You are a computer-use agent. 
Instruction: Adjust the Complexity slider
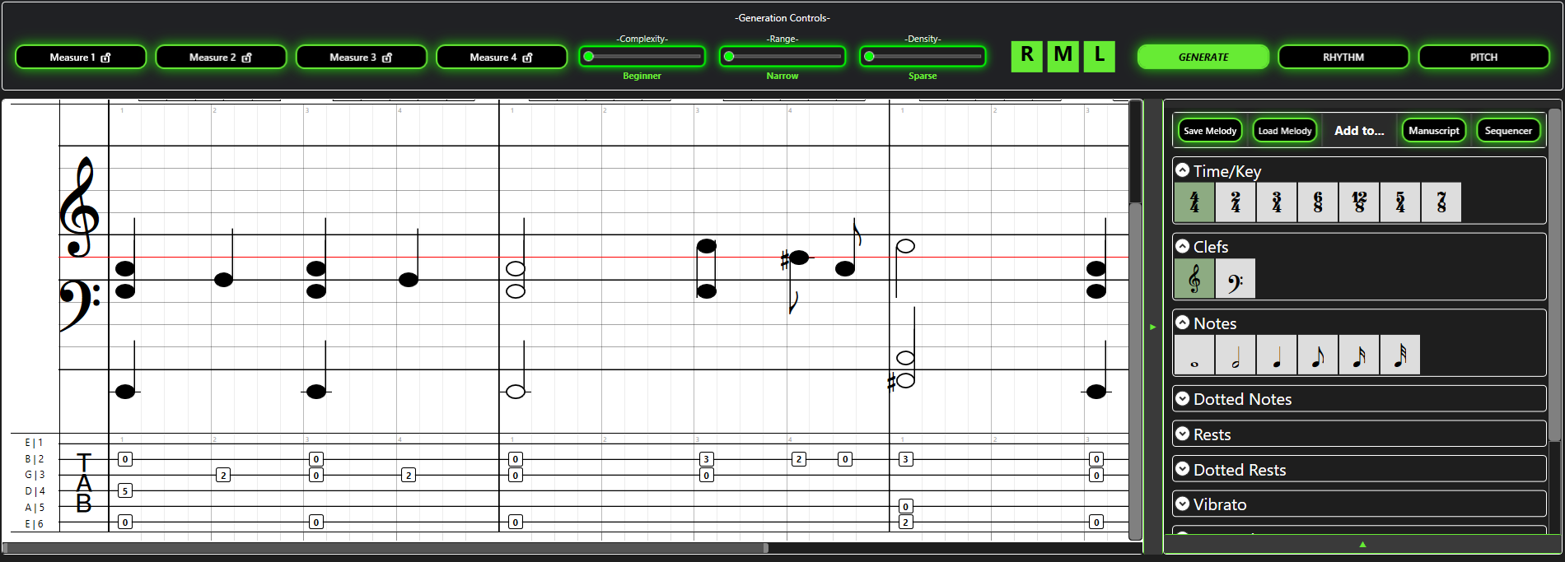click(x=642, y=57)
